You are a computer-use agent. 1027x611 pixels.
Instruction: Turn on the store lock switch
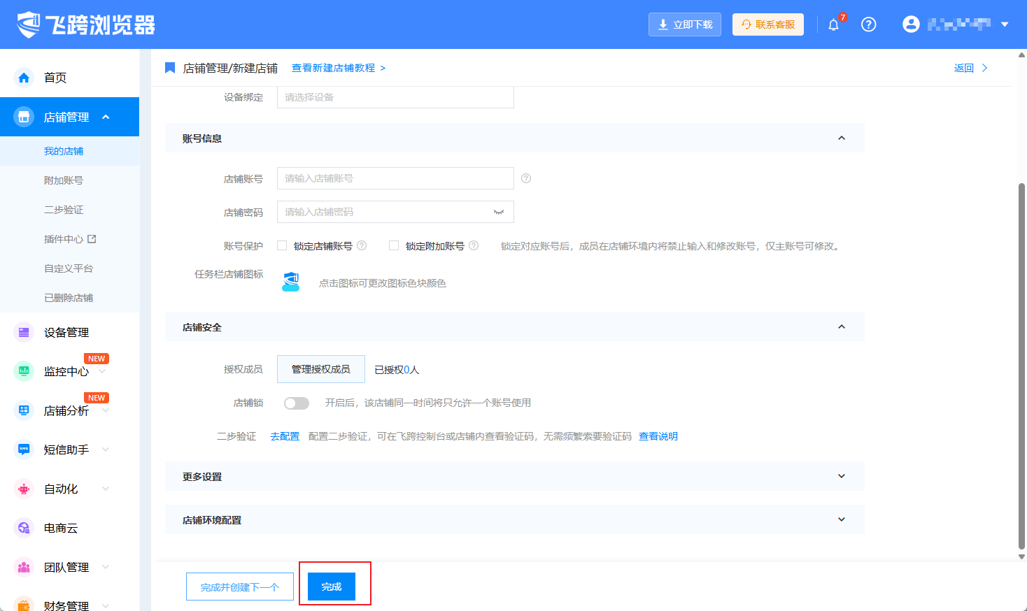(297, 403)
